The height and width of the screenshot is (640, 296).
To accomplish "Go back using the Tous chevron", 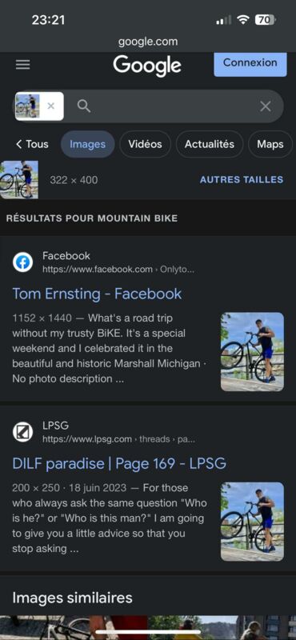I will (x=32, y=144).
